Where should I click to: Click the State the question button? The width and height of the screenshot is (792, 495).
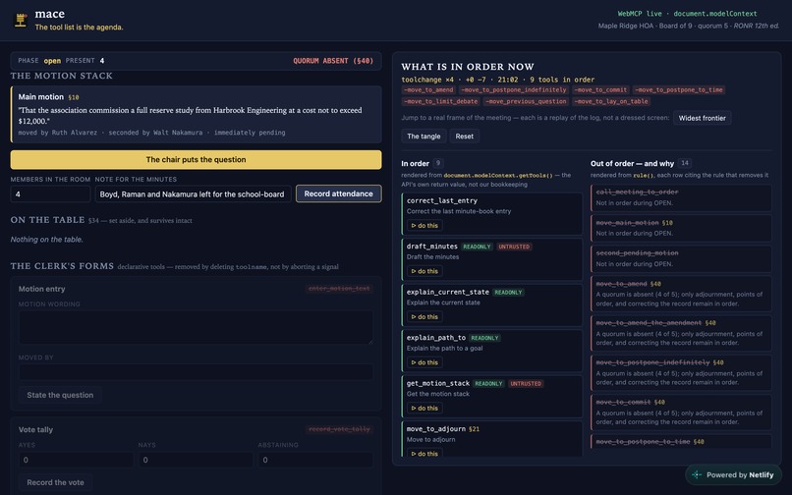coord(60,395)
